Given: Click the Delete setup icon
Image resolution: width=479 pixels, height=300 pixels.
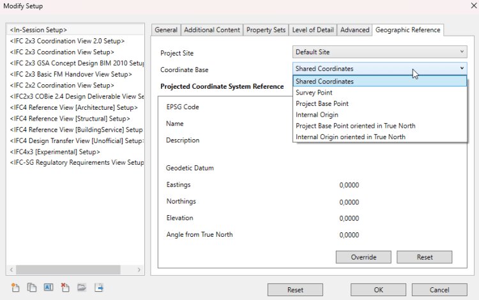Looking at the screenshot, I should [x=65, y=288].
